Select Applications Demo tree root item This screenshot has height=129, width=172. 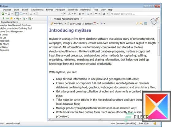point(9,22)
